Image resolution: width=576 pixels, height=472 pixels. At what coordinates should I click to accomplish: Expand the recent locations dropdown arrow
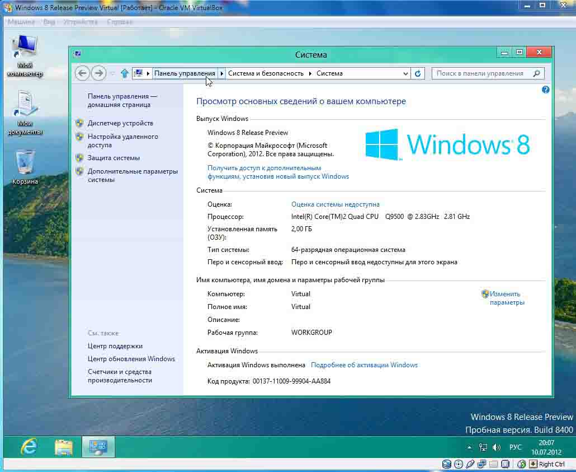coord(112,73)
